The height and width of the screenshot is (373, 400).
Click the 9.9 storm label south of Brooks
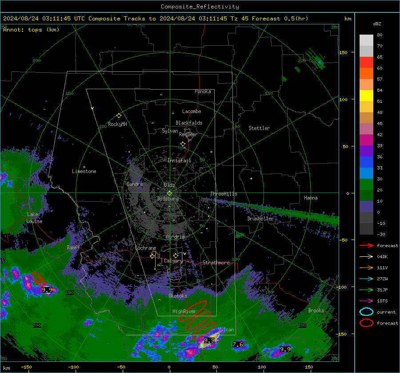285,349
